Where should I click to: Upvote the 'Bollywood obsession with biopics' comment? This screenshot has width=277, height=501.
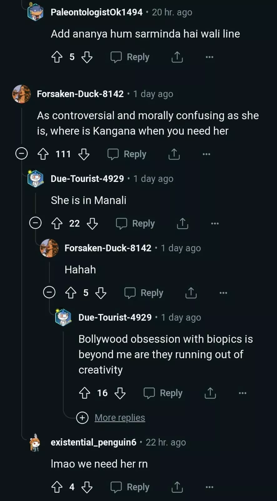84,393
